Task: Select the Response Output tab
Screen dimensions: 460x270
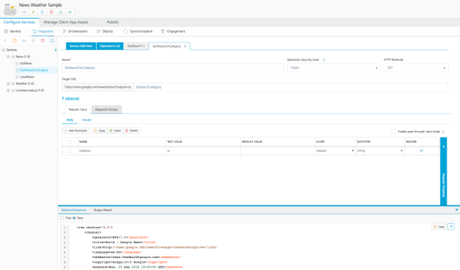Action: coord(106,109)
